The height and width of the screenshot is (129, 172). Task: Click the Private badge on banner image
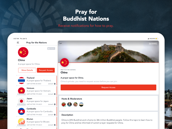coord(153,44)
